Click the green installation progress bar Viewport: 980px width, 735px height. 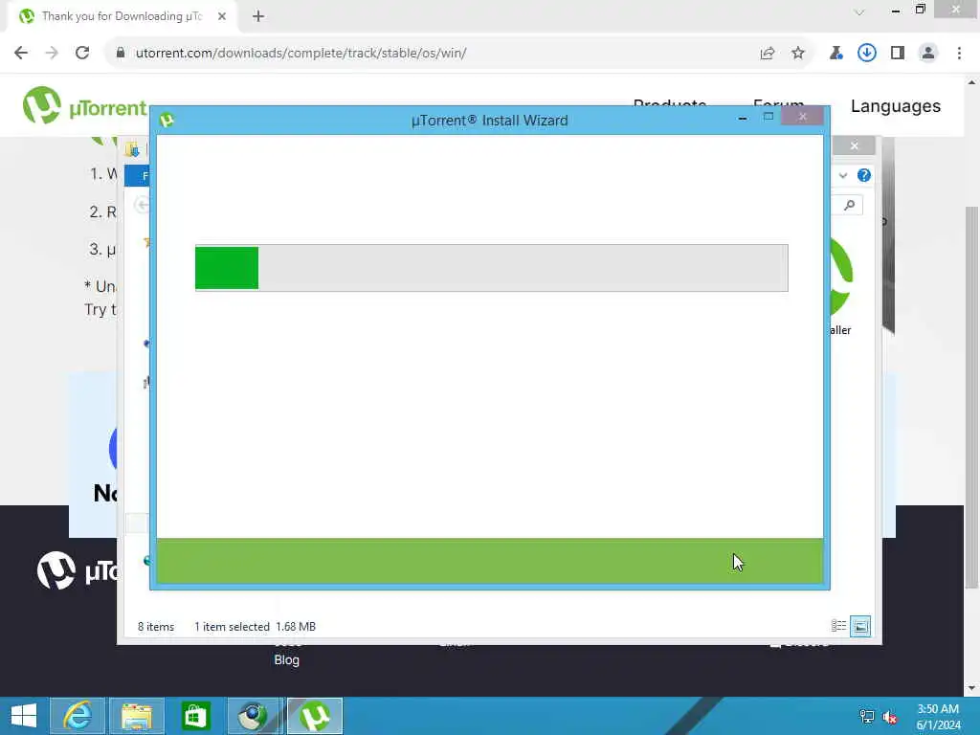coord(491,268)
